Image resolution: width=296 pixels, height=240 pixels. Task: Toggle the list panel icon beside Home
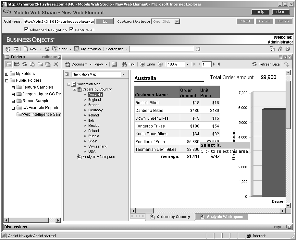16,49
